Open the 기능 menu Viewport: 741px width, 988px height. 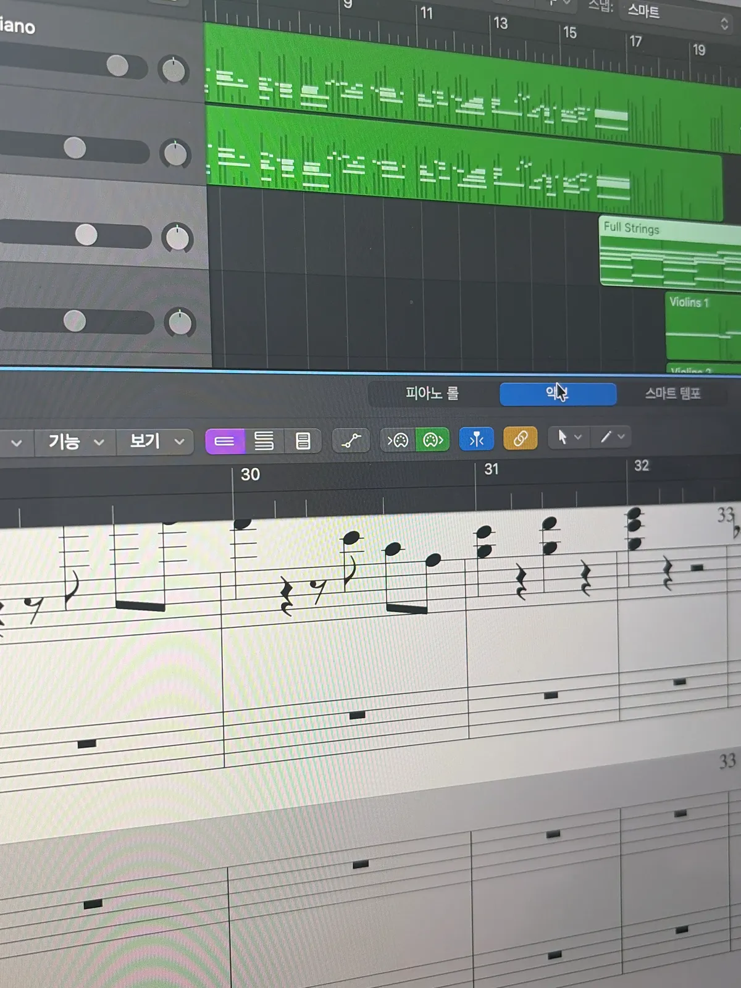tap(76, 442)
